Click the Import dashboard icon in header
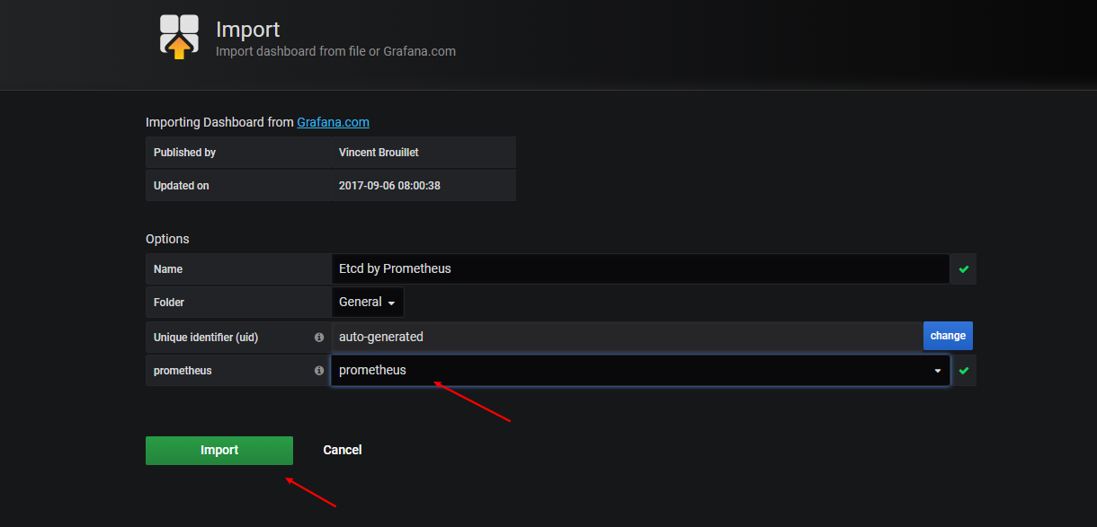The image size is (1097, 527). coord(179,38)
